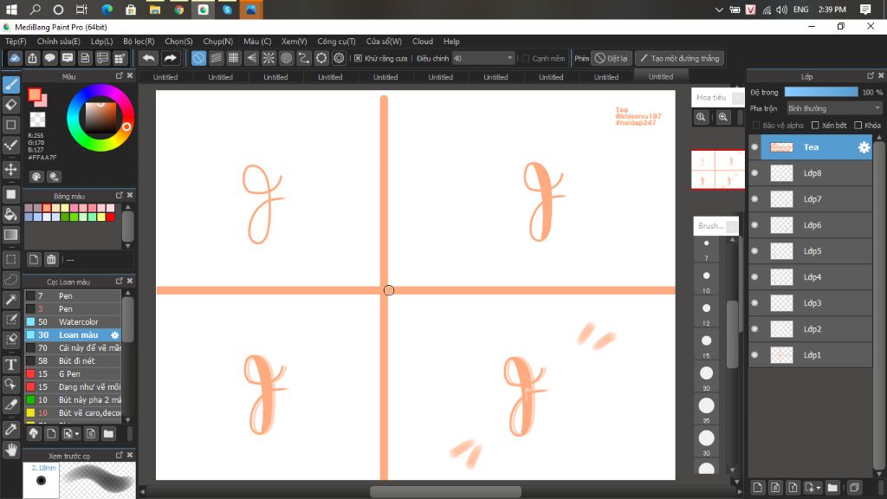This screenshot has height=499, width=887.
Task: Zoom in on the navigator preview
Action: click(723, 117)
